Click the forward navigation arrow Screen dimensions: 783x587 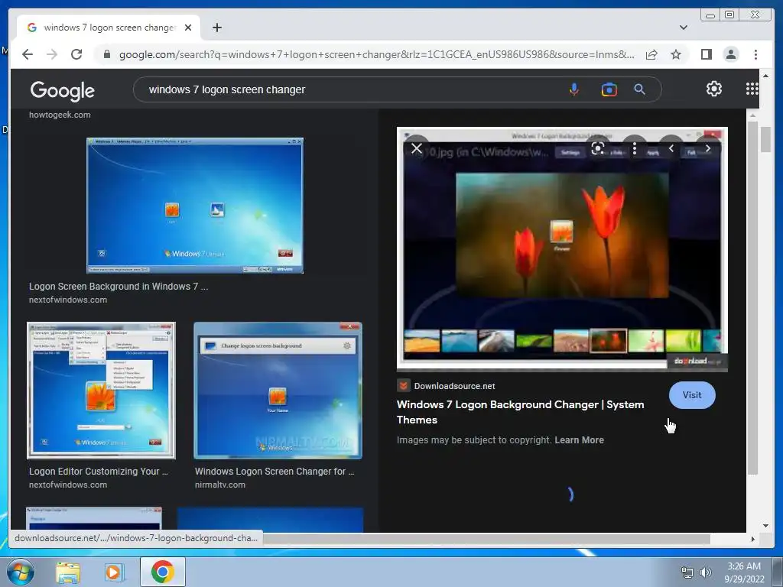52,54
